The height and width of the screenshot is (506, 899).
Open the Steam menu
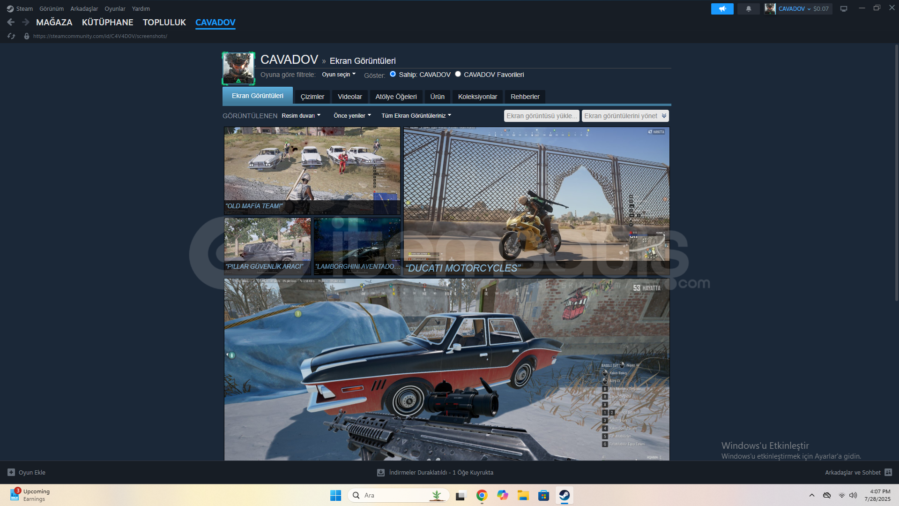(x=24, y=9)
